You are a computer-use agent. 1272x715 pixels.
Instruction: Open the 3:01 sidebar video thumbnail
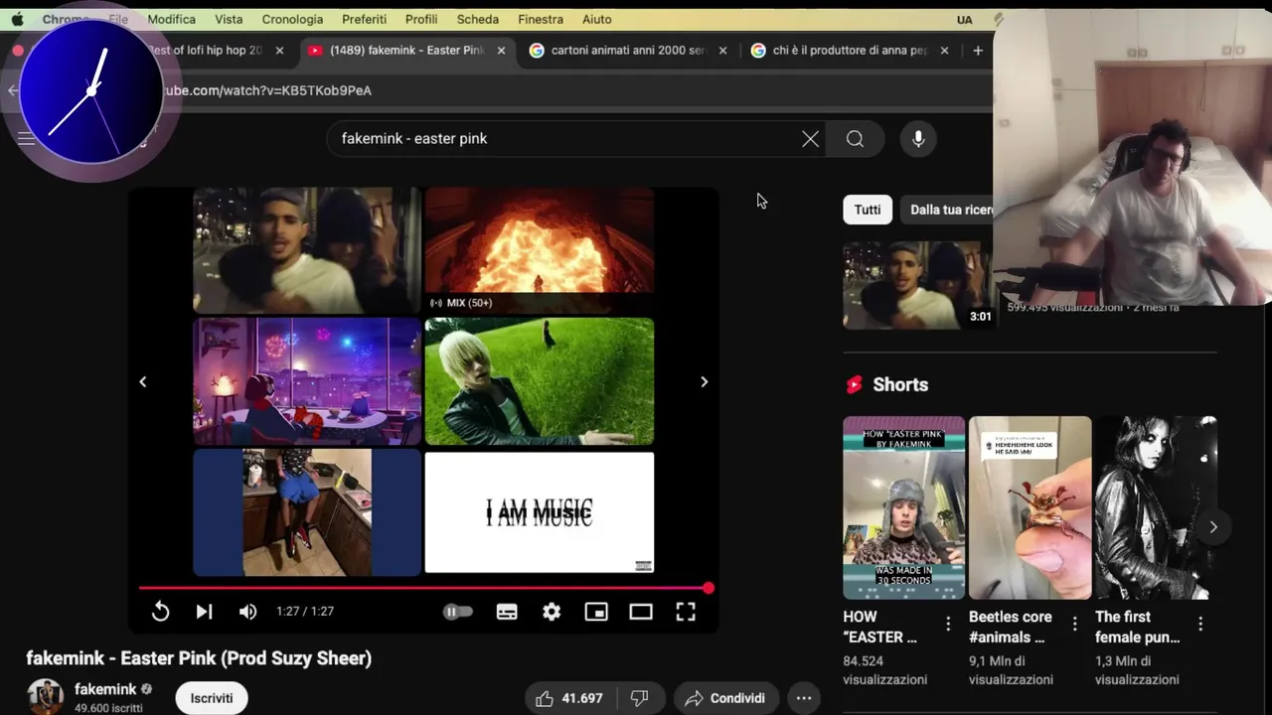(918, 285)
